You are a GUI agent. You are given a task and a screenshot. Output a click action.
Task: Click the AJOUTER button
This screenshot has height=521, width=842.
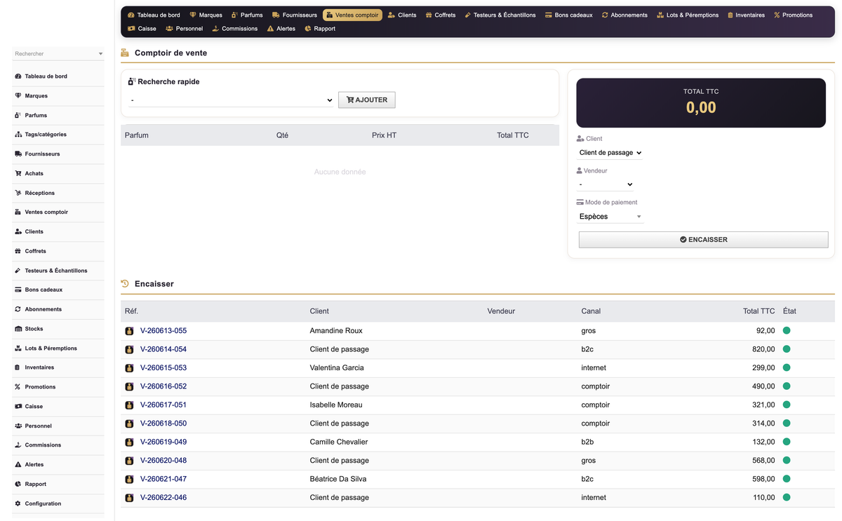367,100
